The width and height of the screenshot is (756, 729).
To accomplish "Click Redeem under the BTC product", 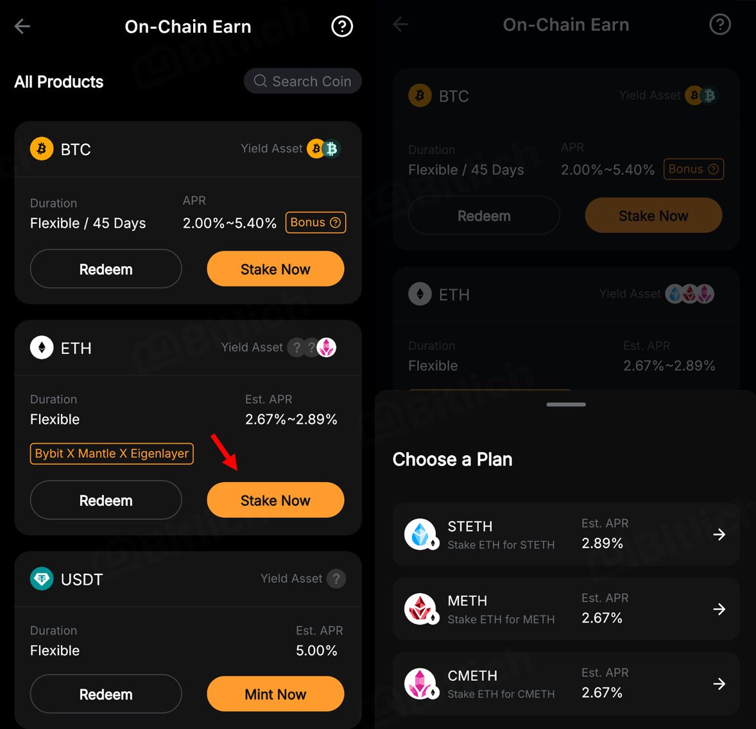I will click(106, 269).
